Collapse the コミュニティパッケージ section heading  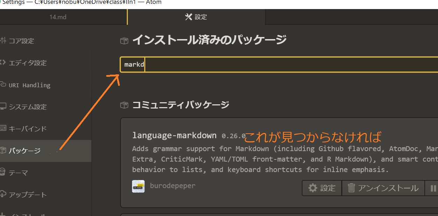[181, 105]
